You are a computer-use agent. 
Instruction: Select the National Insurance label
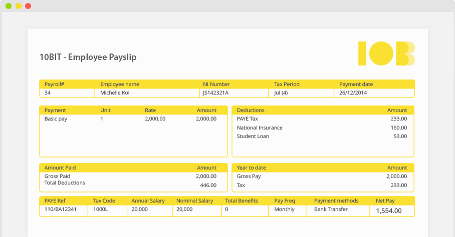point(260,127)
